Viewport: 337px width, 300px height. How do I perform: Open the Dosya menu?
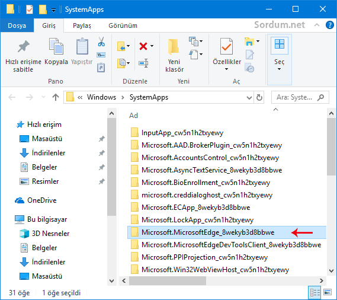click(x=17, y=25)
